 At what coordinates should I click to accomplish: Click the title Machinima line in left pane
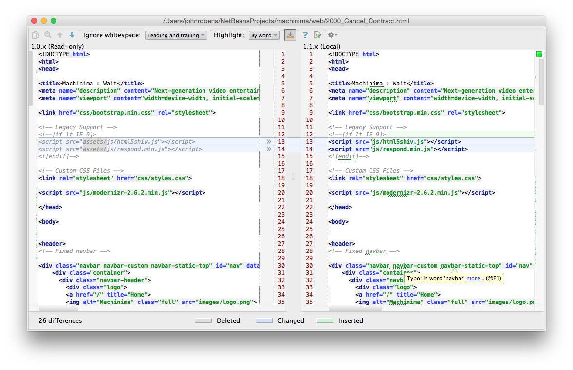click(x=92, y=83)
